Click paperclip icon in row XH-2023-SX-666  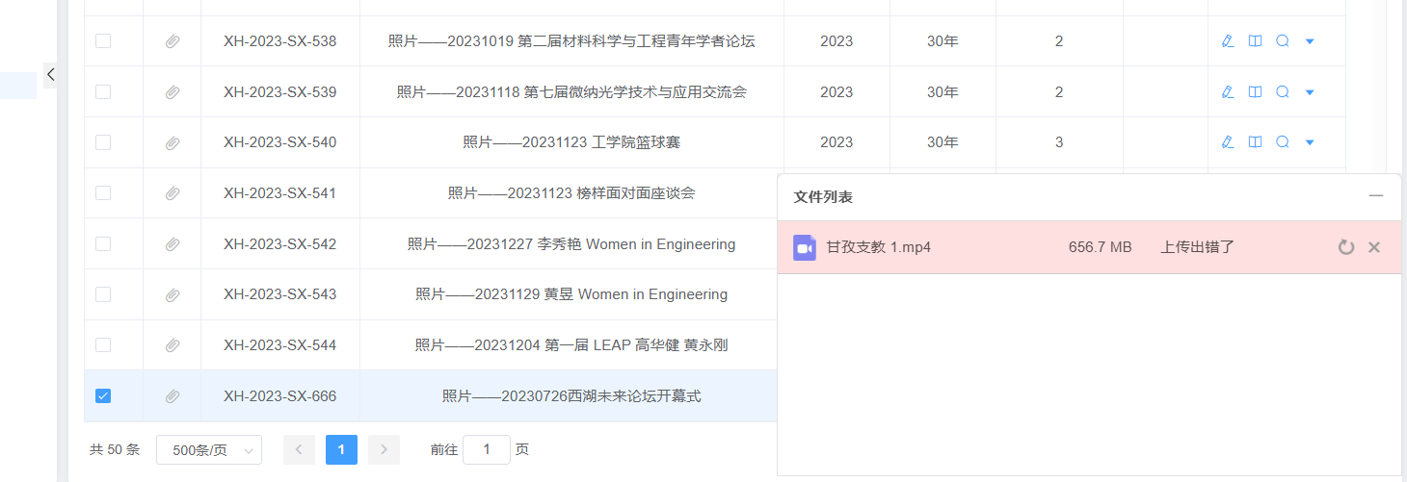(x=172, y=396)
